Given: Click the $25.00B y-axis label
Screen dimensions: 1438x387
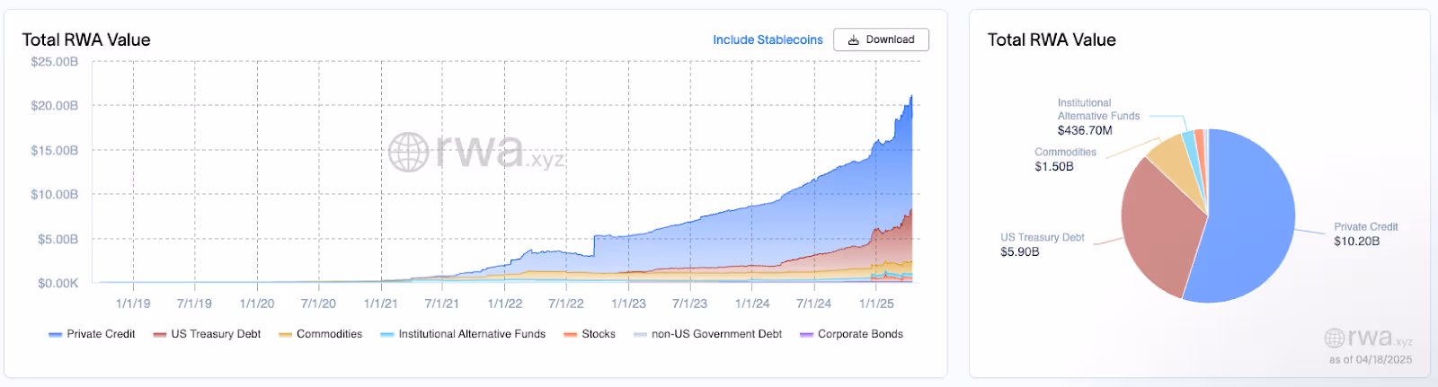Looking at the screenshot, I should click(x=54, y=62).
